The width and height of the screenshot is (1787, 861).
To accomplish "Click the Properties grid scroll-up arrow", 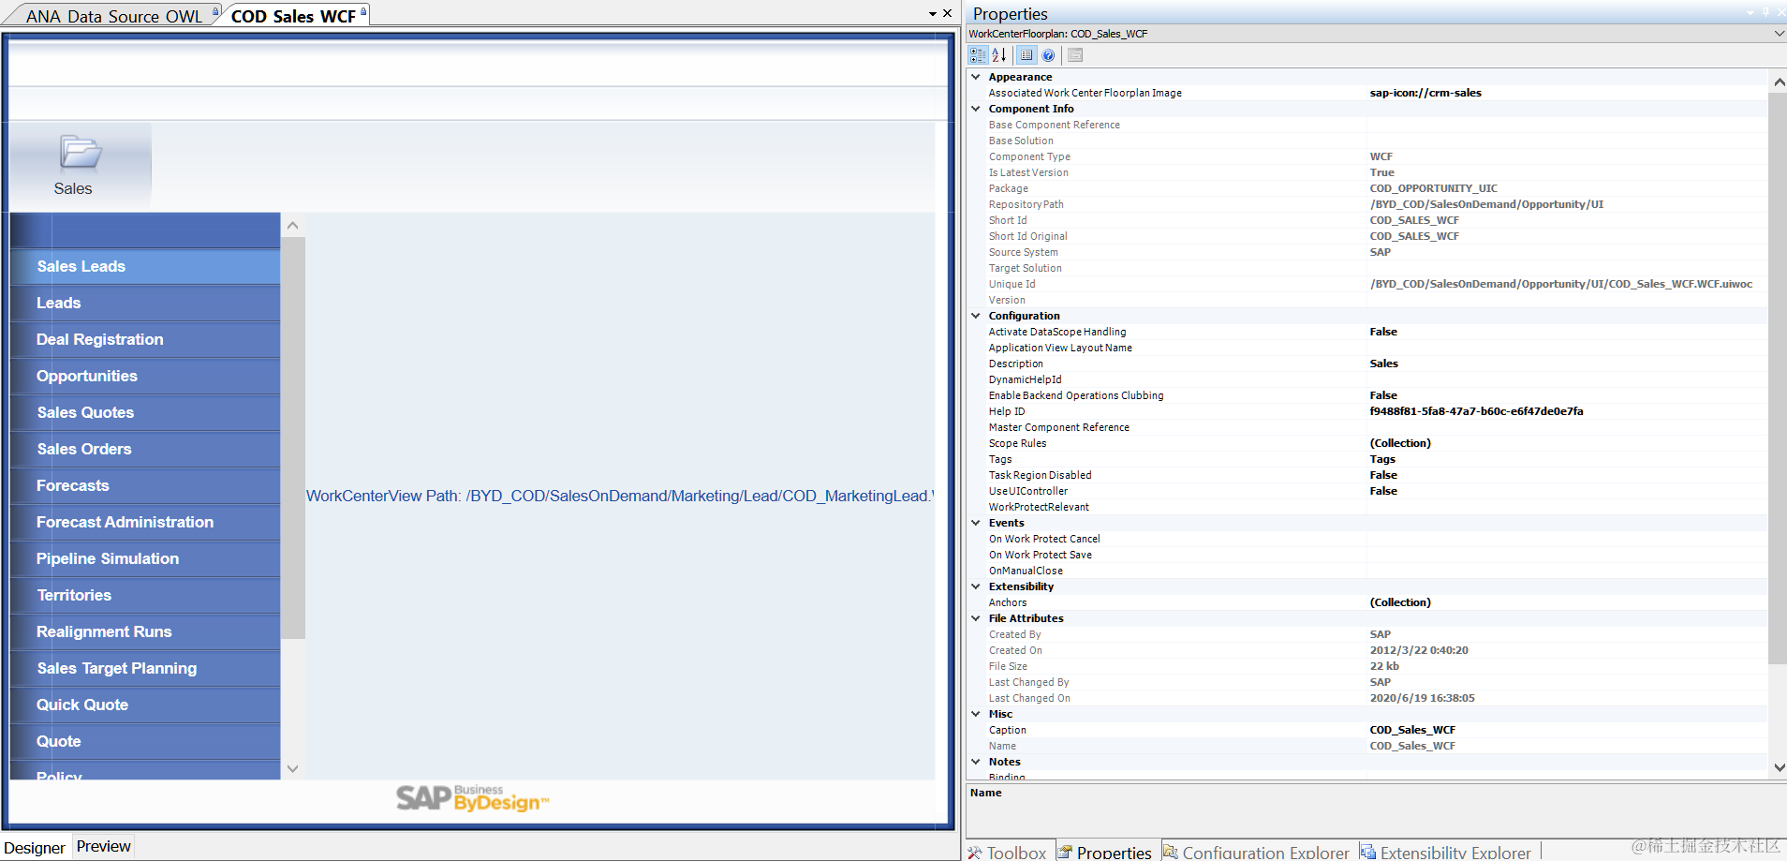I will coord(1779,82).
